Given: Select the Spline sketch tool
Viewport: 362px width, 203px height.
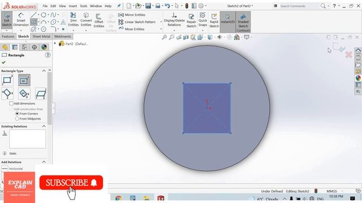Looking at the screenshot, I should click(x=53, y=15).
